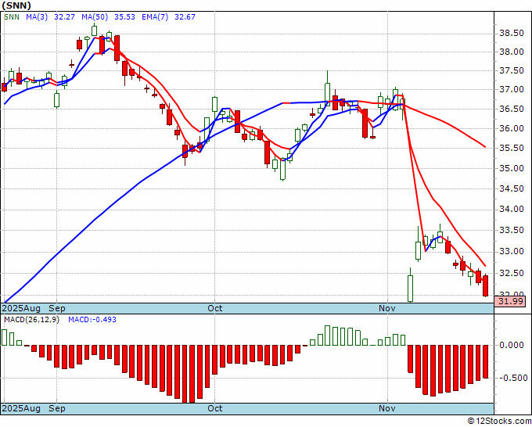
Task: Click the MA(3) legend label
Action: 37,17
